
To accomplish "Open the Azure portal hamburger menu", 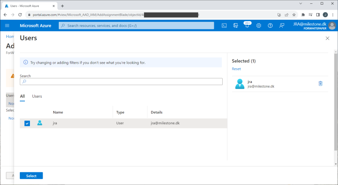I will 7,26.
